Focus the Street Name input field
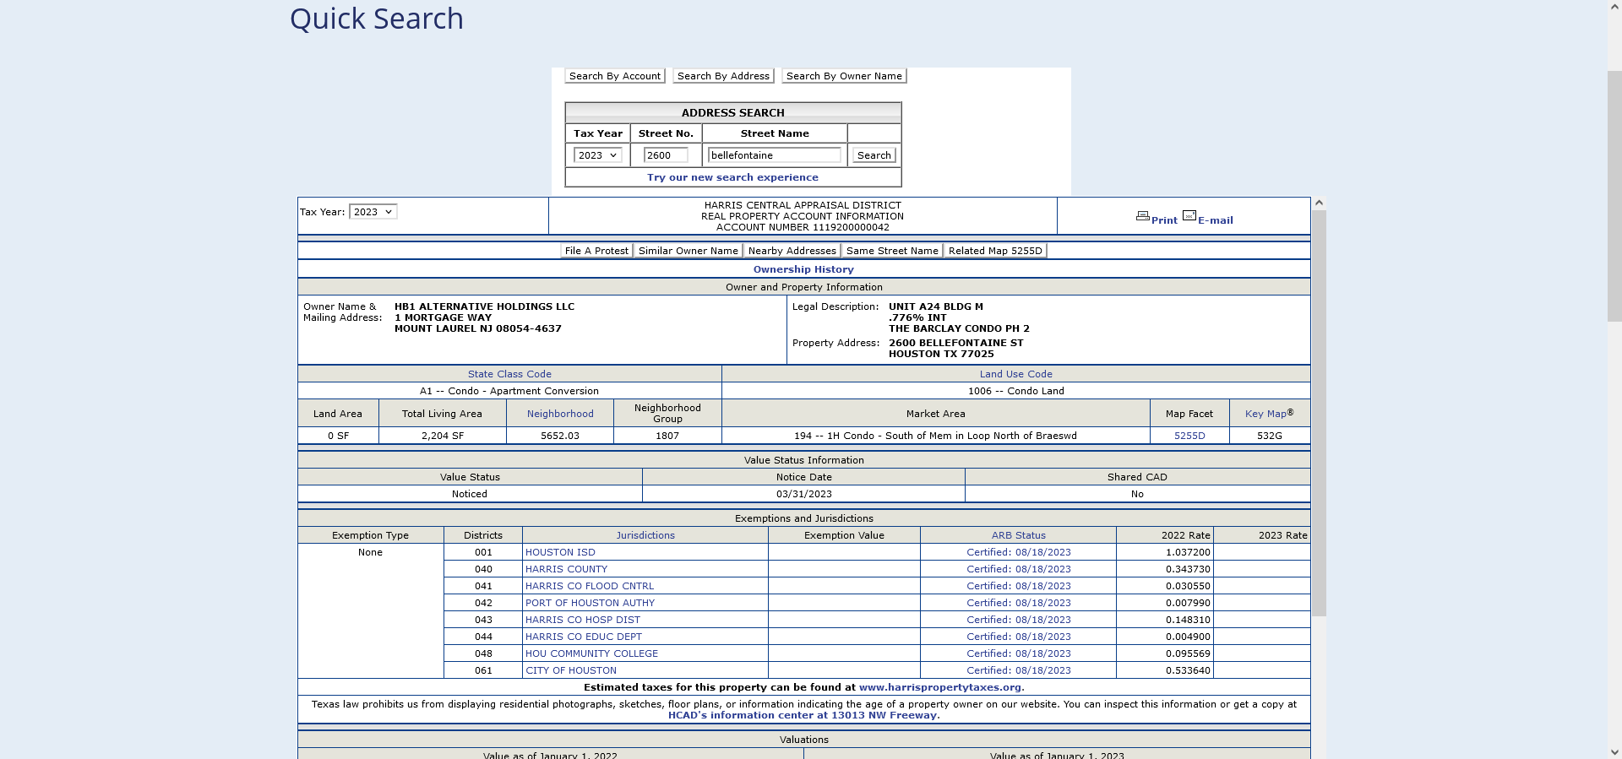The height and width of the screenshot is (759, 1622). pyautogui.click(x=775, y=155)
